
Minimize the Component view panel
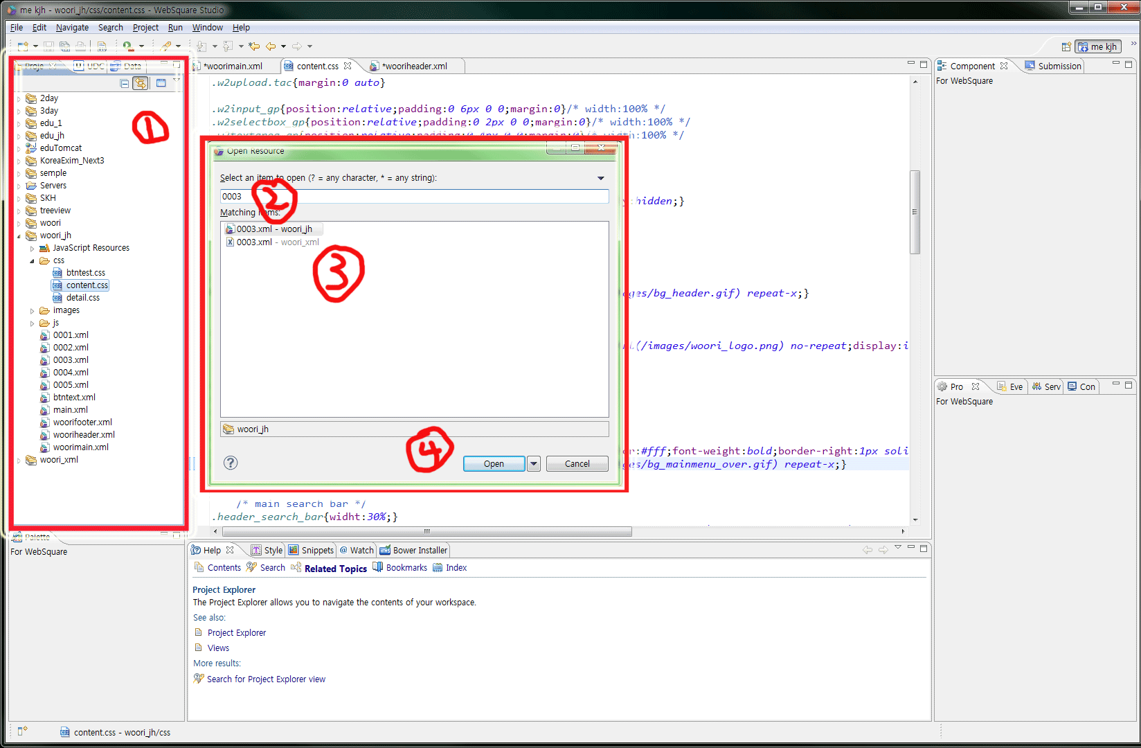click(1116, 64)
